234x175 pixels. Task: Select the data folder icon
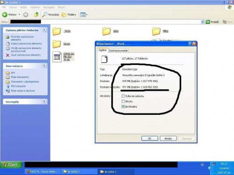(107, 31)
